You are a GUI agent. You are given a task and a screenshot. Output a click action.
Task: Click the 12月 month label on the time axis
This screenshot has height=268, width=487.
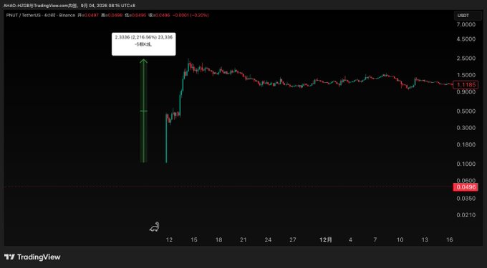[x=326, y=240]
